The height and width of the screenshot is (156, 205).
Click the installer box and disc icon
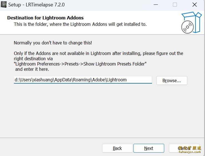pyautogui.click(x=191, y=22)
